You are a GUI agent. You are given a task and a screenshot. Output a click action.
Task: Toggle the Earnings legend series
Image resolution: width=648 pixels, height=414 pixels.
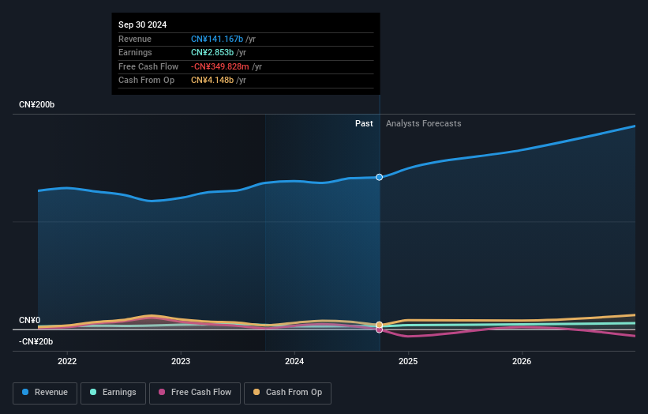click(113, 393)
